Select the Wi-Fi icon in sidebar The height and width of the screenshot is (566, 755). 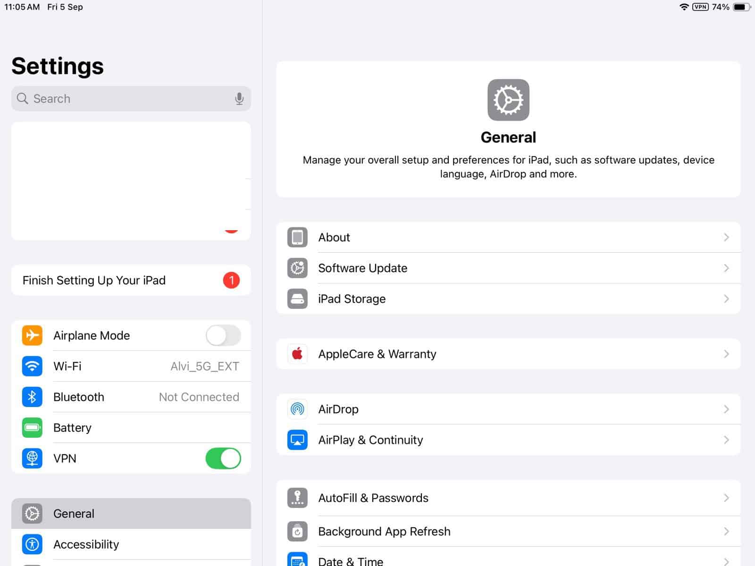tap(32, 366)
